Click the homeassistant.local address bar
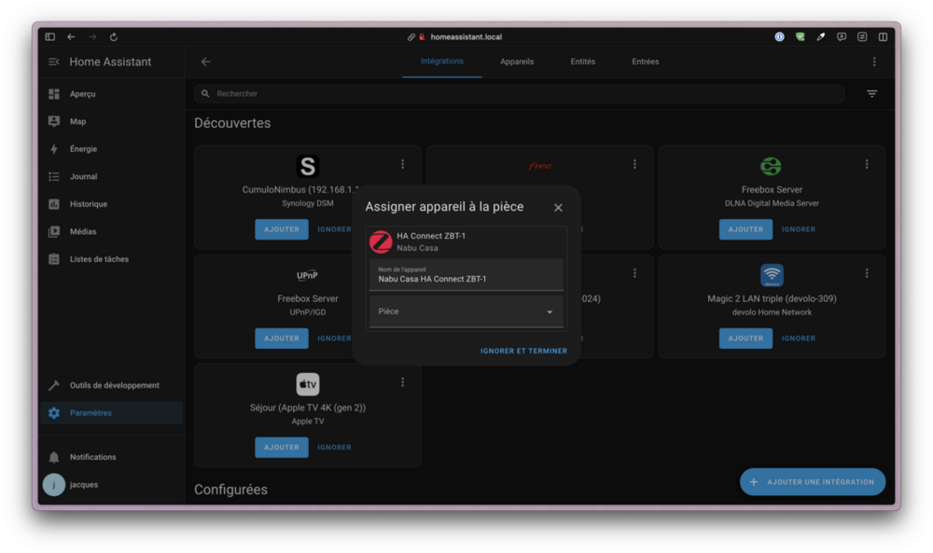The height and width of the screenshot is (553, 933). click(x=466, y=37)
